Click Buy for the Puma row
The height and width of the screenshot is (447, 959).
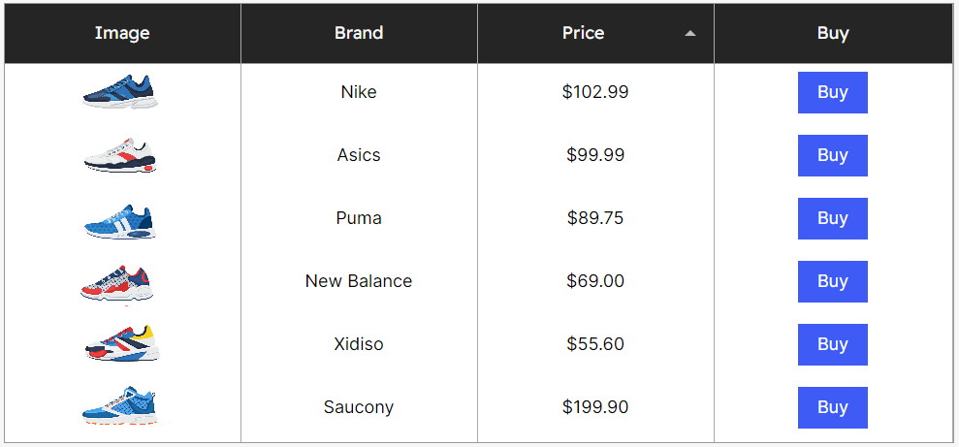pos(832,218)
